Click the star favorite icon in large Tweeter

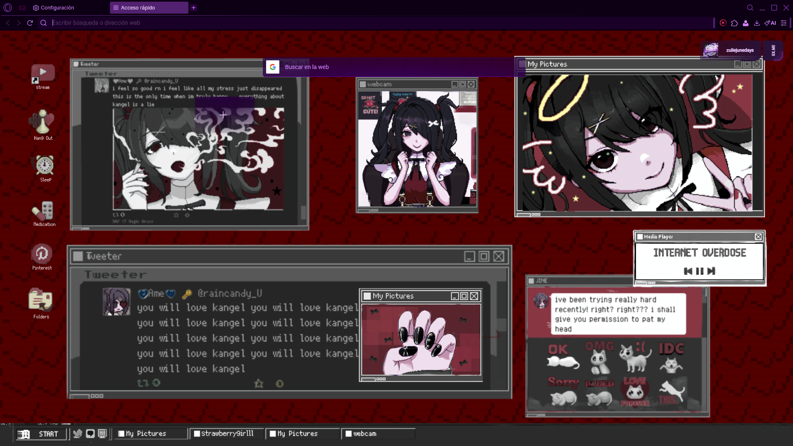(x=259, y=384)
